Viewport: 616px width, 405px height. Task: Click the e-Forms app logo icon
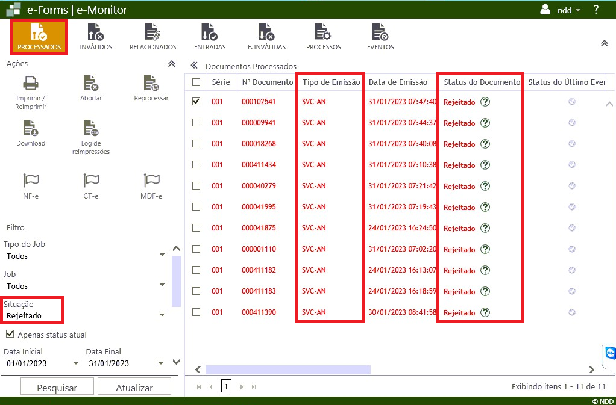pos(13,10)
